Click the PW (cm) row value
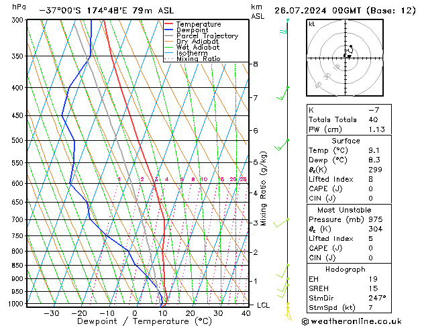 coord(376,129)
